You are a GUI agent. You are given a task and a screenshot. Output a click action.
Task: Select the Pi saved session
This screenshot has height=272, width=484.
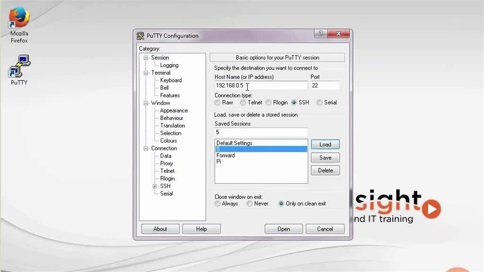pyautogui.click(x=219, y=161)
